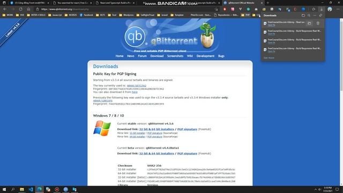Open the Javascript bookmarks folder

pos(55,15)
